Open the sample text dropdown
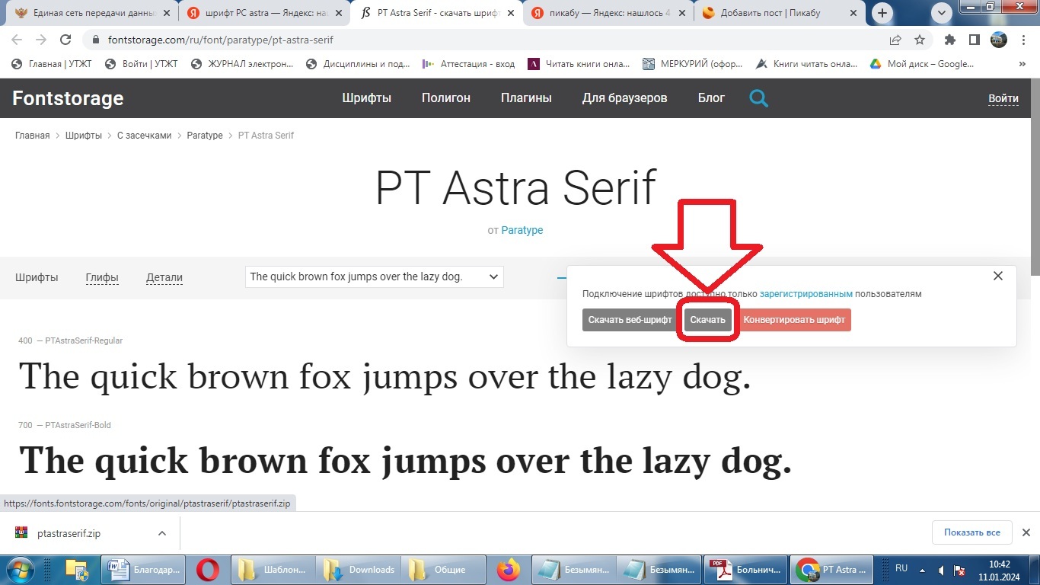This screenshot has width=1040, height=585. tap(374, 277)
